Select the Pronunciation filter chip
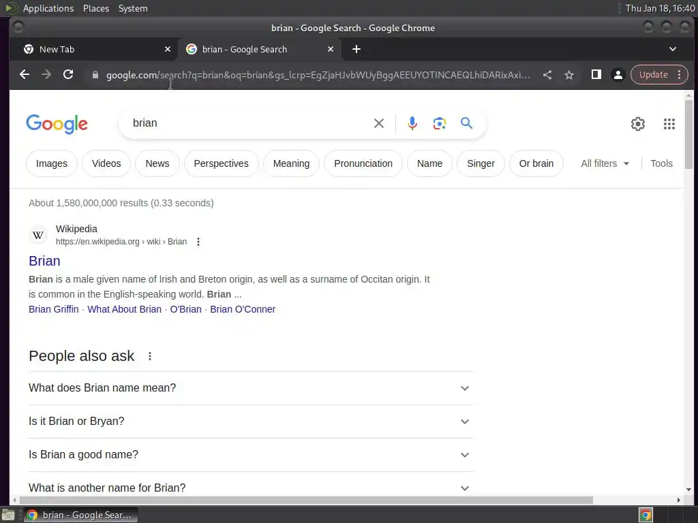The height and width of the screenshot is (523, 698). tap(363, 163)
